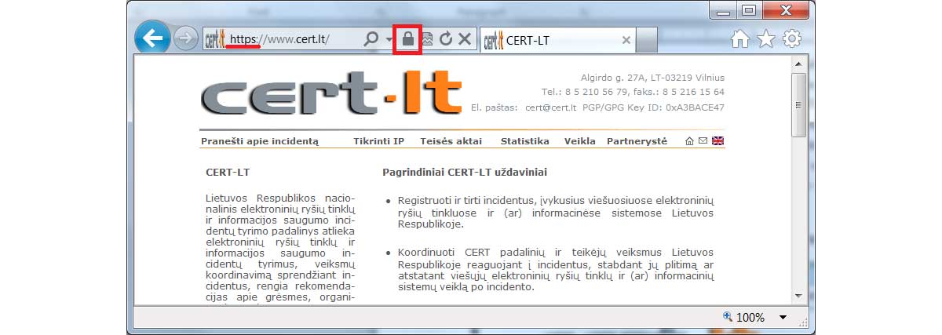Click scrollbar down arrow
The height and width of the screenshot is (335, 942).
pos(798,294)
